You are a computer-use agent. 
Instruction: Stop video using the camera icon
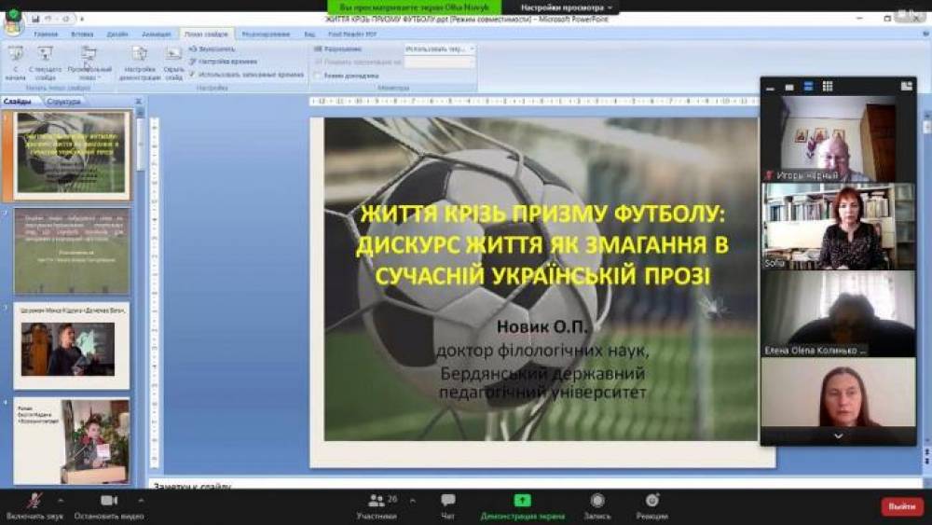click(108, 502)
